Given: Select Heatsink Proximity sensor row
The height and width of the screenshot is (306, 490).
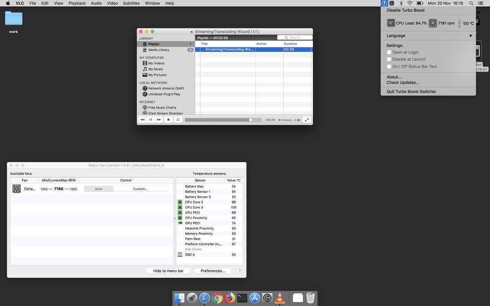Looking at the screenshot, I should click(209, 228).
